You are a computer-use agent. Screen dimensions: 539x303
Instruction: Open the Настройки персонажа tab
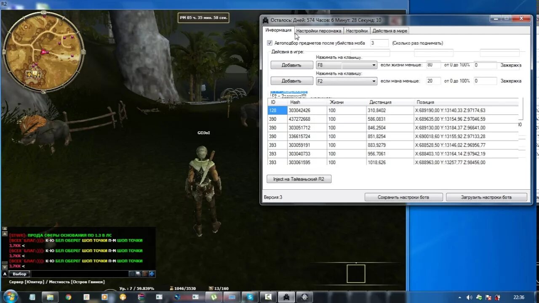[318, 31]
